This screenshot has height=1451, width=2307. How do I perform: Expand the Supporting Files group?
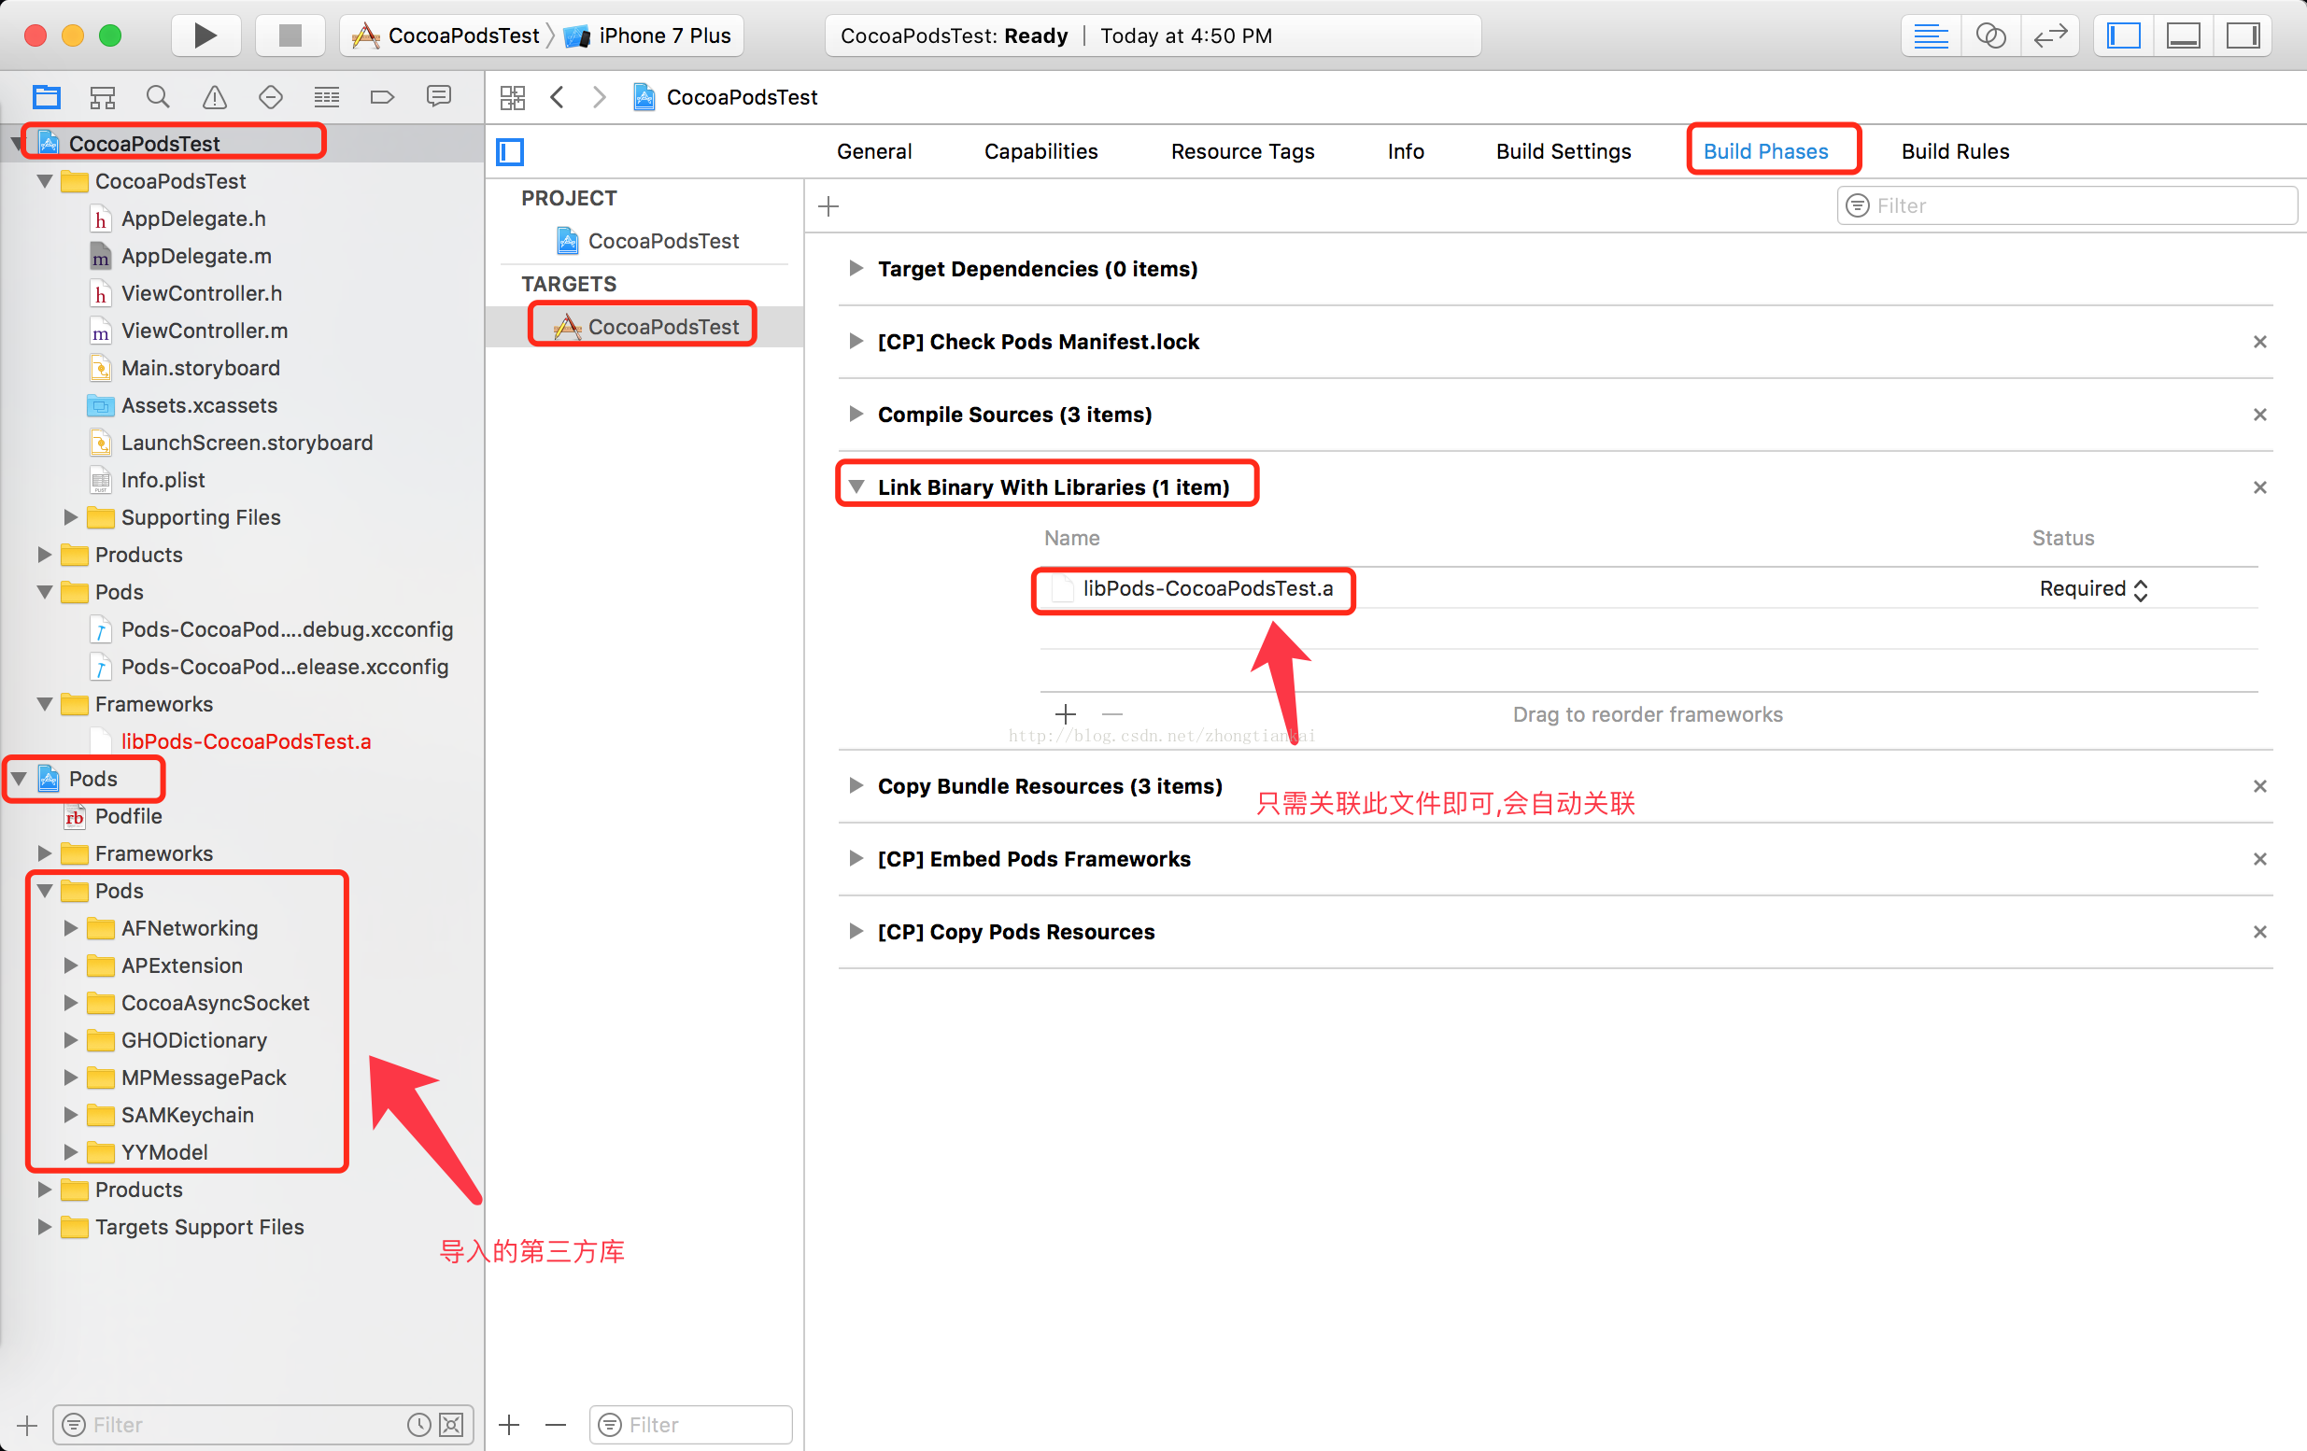70,517
